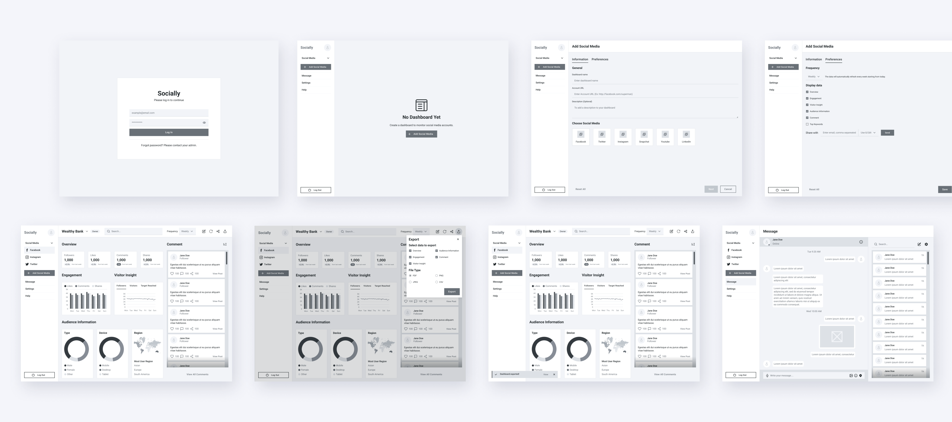Screen dimensions: 952x422
Task: Click the conversation info icon beside Jane Doe Online
Action: click(x=861, y=242)
